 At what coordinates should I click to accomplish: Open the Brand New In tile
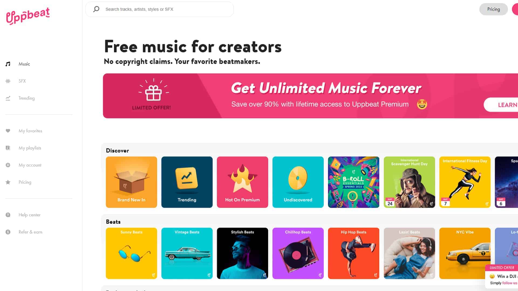coord(131,182)
